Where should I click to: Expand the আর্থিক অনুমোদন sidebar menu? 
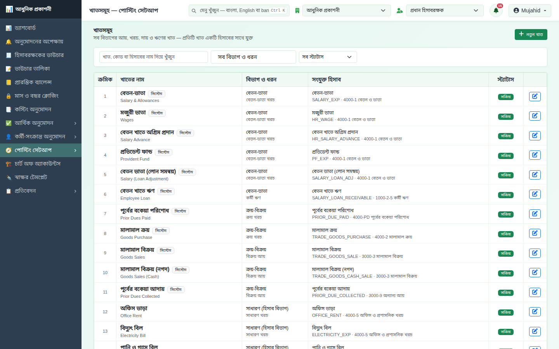(x=41, y=123)
